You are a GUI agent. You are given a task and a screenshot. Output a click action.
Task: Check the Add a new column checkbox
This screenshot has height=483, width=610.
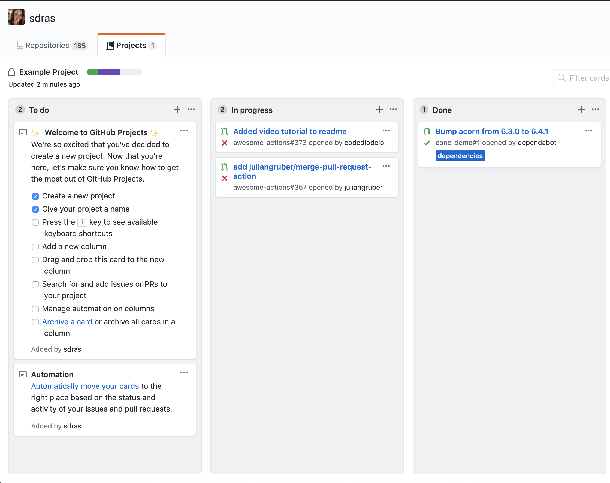pyautogui.click(x=35, y=247)
